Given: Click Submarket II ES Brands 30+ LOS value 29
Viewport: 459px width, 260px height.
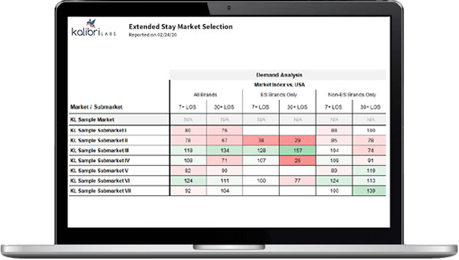Looking at the screenshot, I should coord(298,140).
